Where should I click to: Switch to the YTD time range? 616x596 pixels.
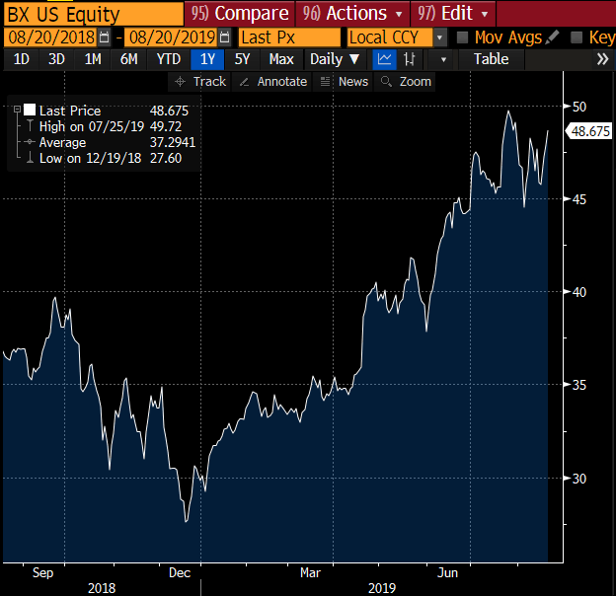tap(169, 59)
